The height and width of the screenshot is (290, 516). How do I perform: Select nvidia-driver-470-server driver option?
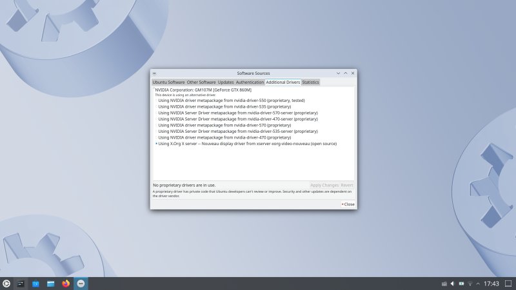coord(237,119)
